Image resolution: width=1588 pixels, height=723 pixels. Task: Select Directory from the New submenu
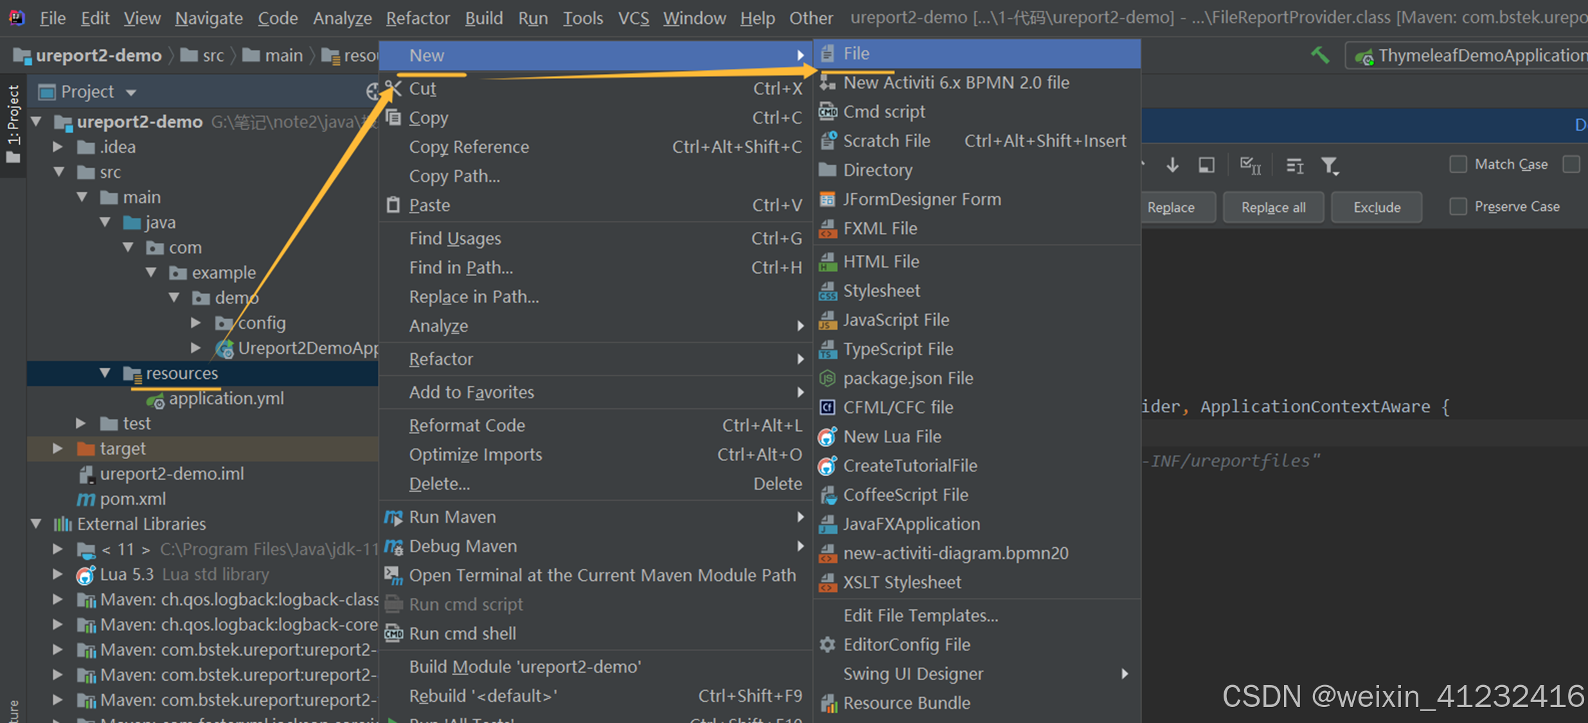pyautogui.click(x=877, y=170)
